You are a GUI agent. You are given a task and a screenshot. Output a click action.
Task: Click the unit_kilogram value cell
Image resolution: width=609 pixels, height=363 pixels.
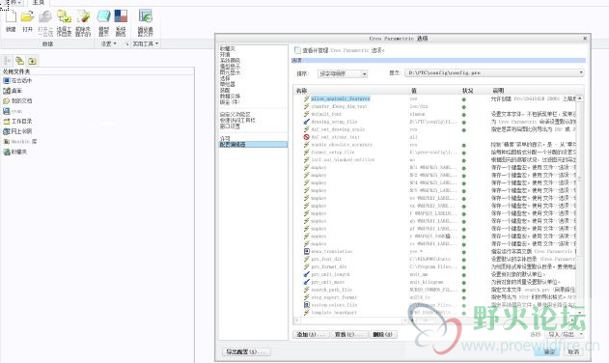tap(427, 282)
